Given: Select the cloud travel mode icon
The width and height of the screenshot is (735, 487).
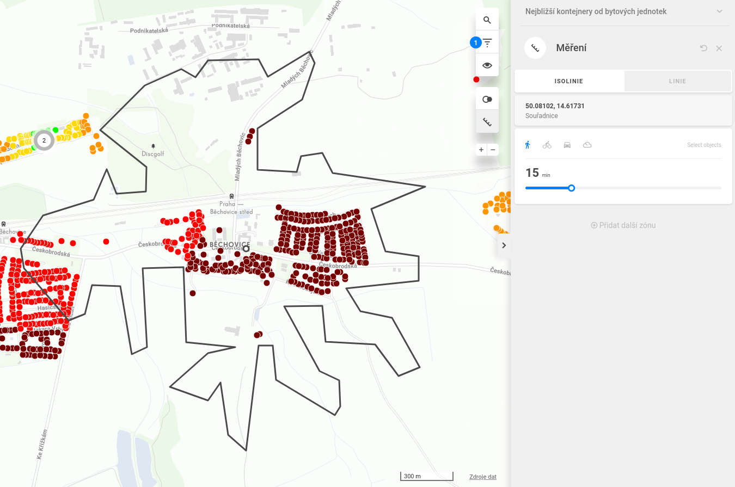Looking at the screenshot, I should 587,145.
